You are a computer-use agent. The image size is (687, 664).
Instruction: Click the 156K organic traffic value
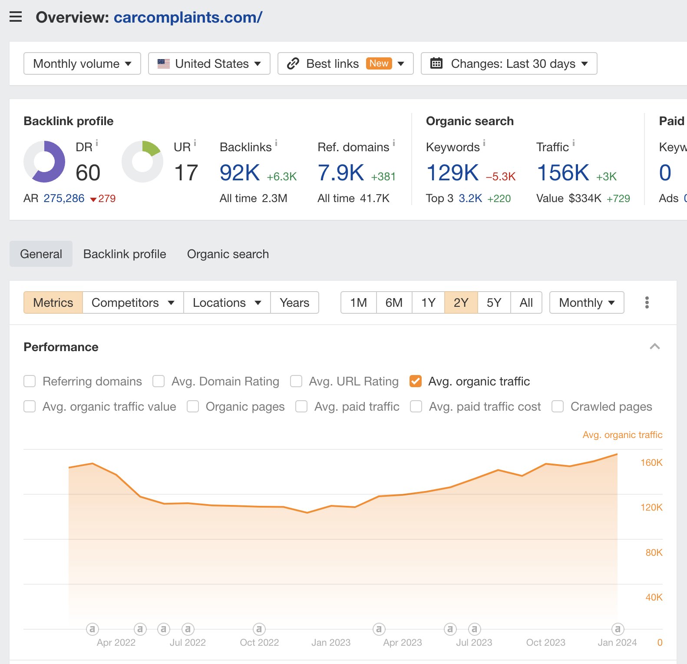point(563,173)
